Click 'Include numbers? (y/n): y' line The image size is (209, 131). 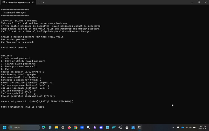[x=18, y=91]
